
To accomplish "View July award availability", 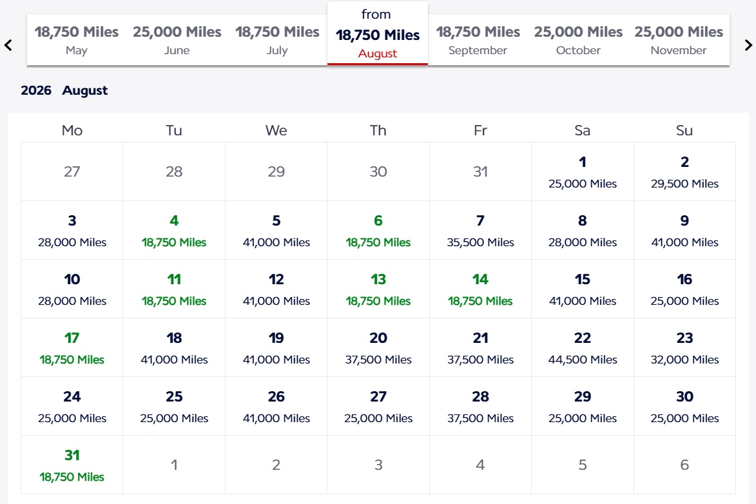I will 277,40.
